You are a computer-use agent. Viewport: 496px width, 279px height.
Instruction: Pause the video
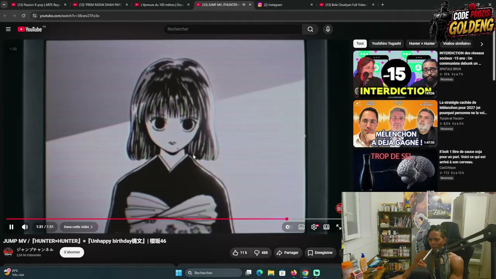(11, 227)
